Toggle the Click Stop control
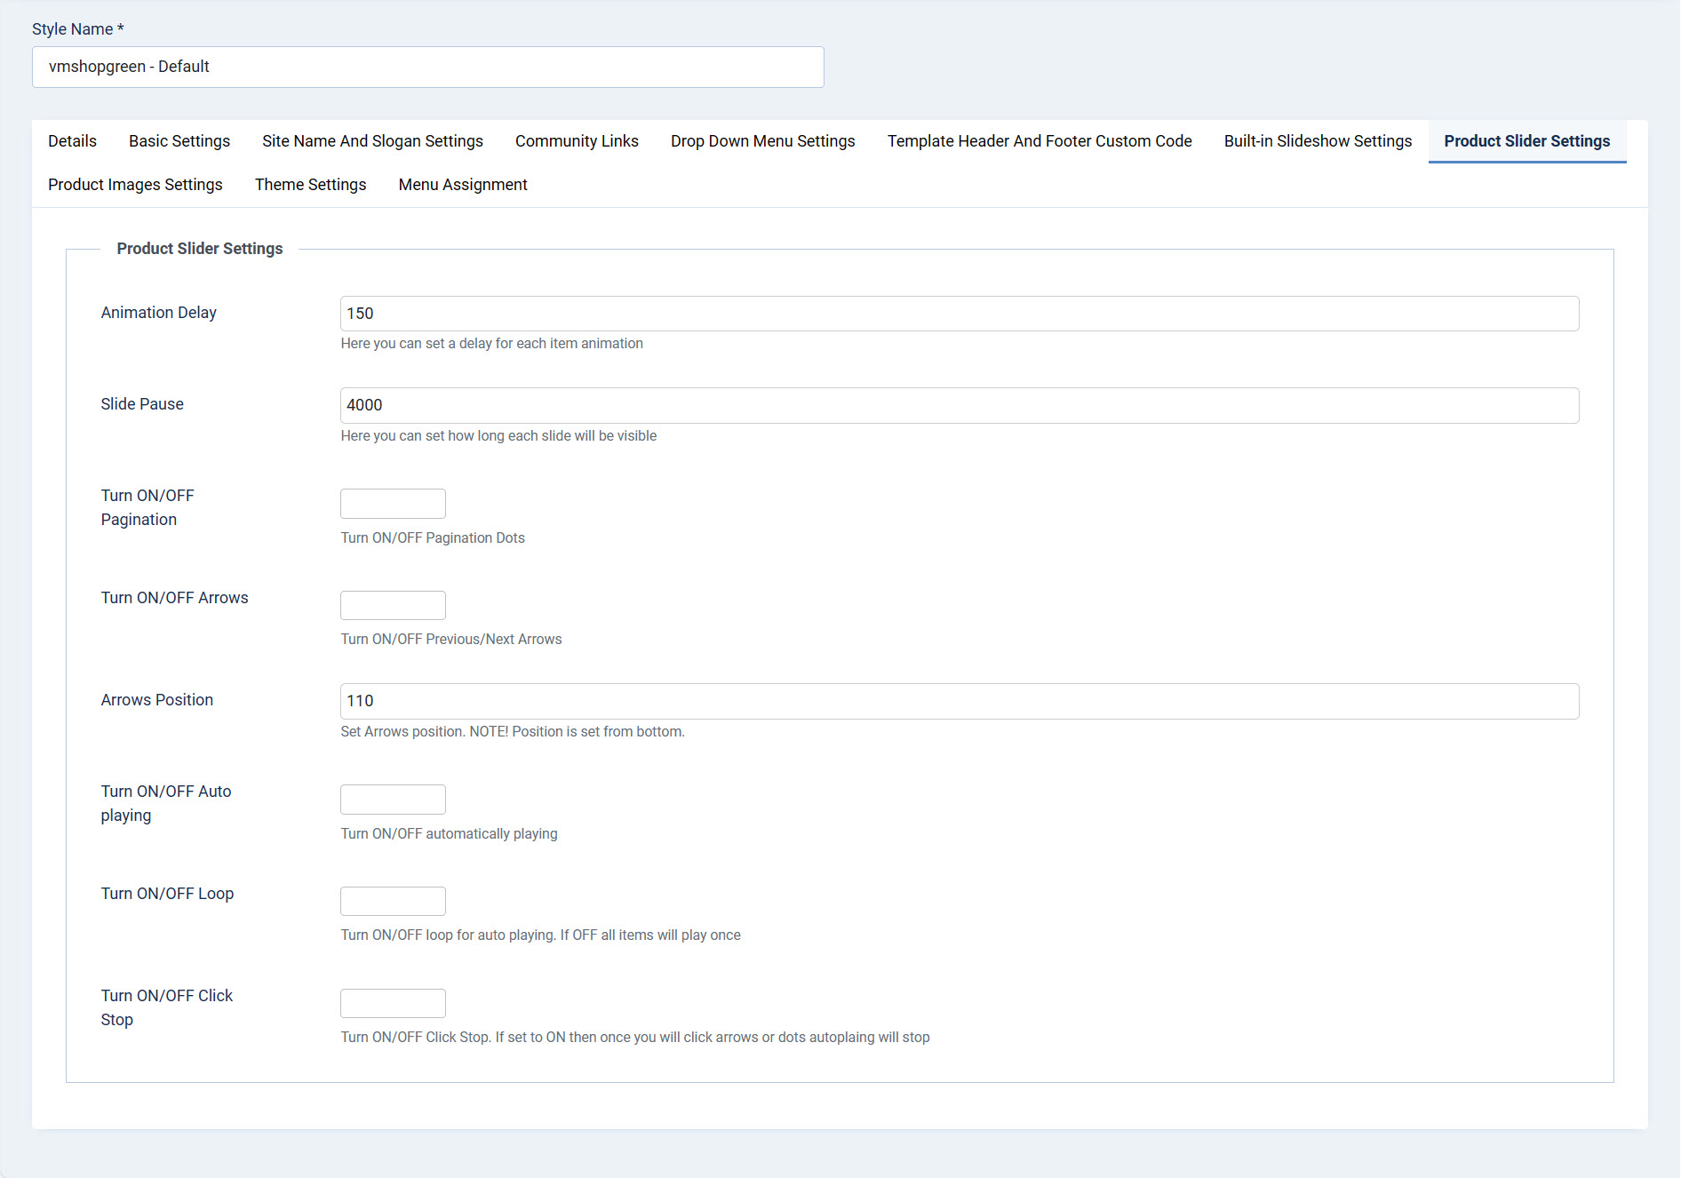Image resolution: width=1681 pixels, height=1178 pixels. (393, 1004)
